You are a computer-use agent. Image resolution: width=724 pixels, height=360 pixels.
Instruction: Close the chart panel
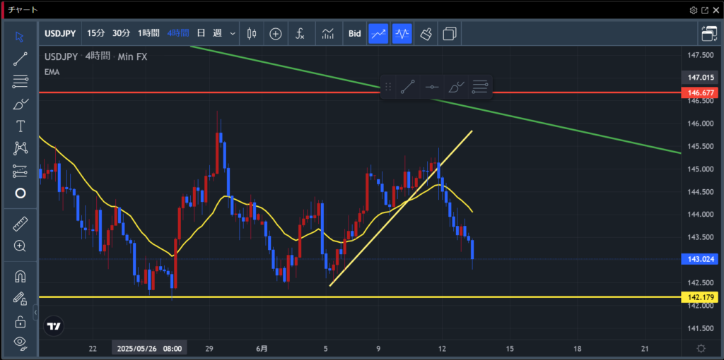[x=716, y=10]
